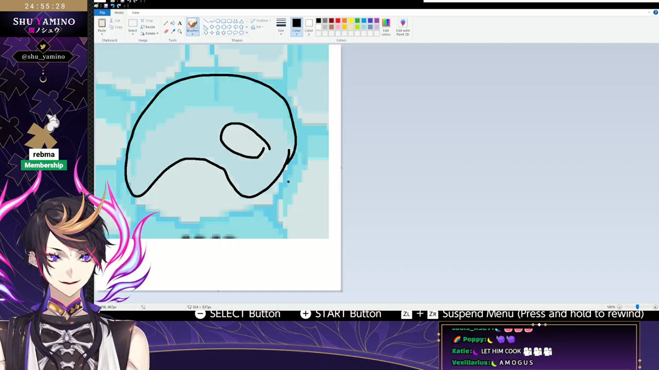Switch to the View tab
The image size is (659, 370).
[x=136, y=13]
